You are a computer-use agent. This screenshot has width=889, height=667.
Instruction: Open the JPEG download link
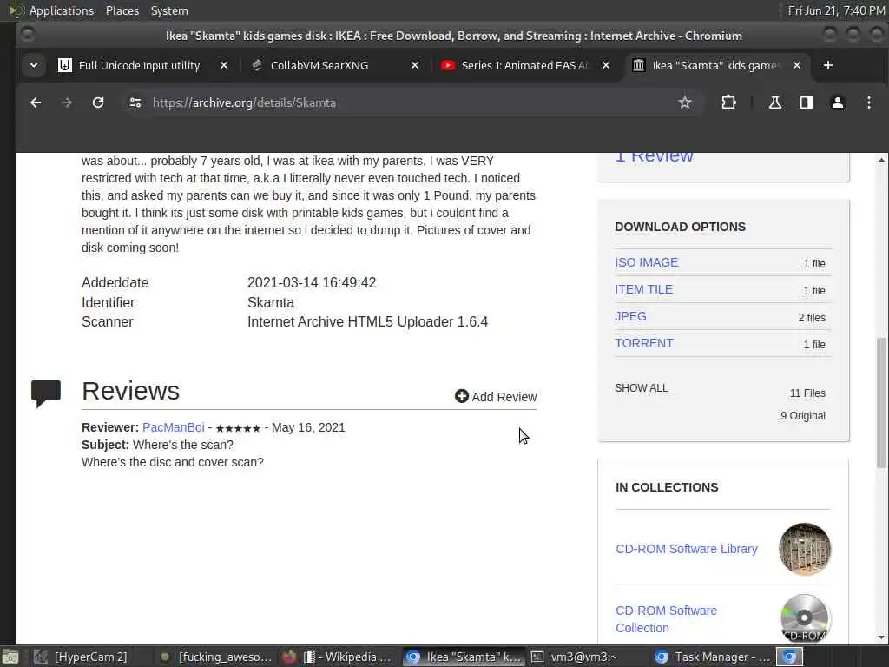[x=630, y=316]
